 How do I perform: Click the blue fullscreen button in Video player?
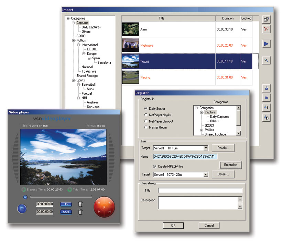[22, 208]
